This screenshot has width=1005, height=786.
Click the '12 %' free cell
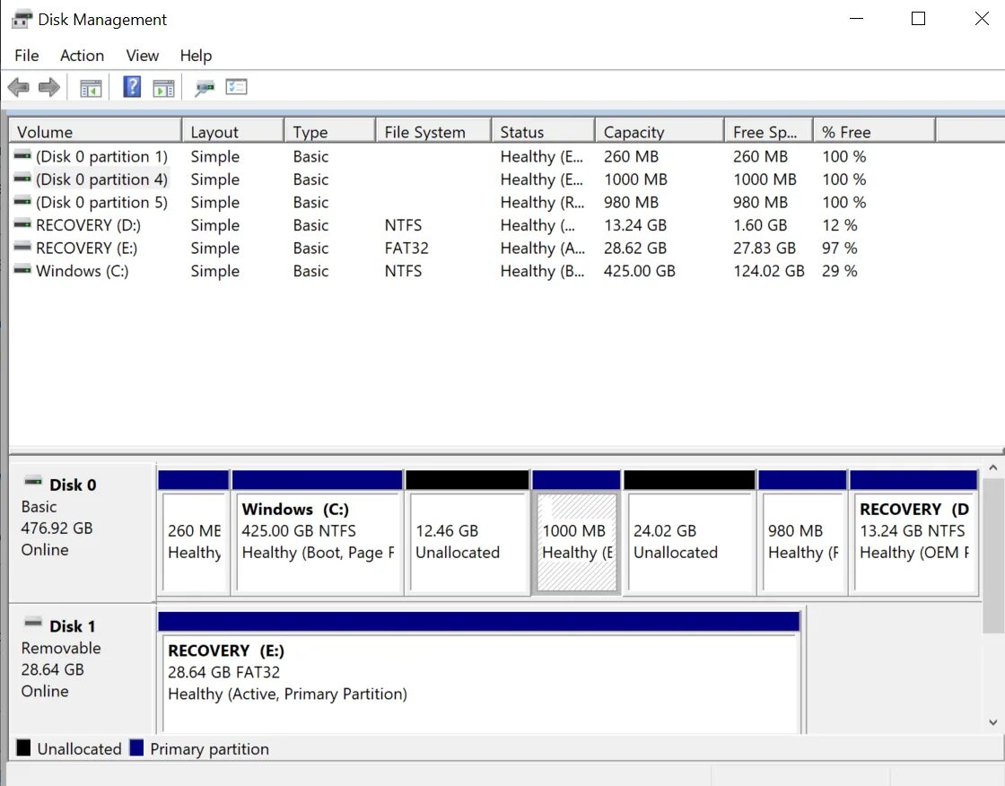[840, 225]
